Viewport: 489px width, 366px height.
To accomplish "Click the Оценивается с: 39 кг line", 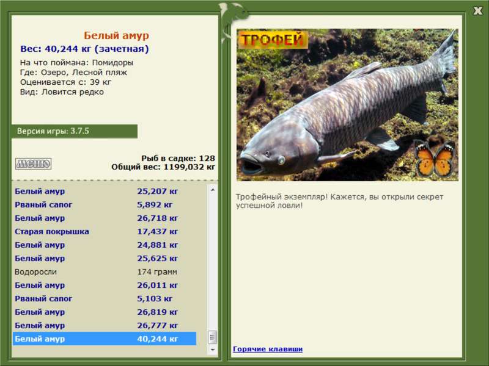I will pos(65,82).
